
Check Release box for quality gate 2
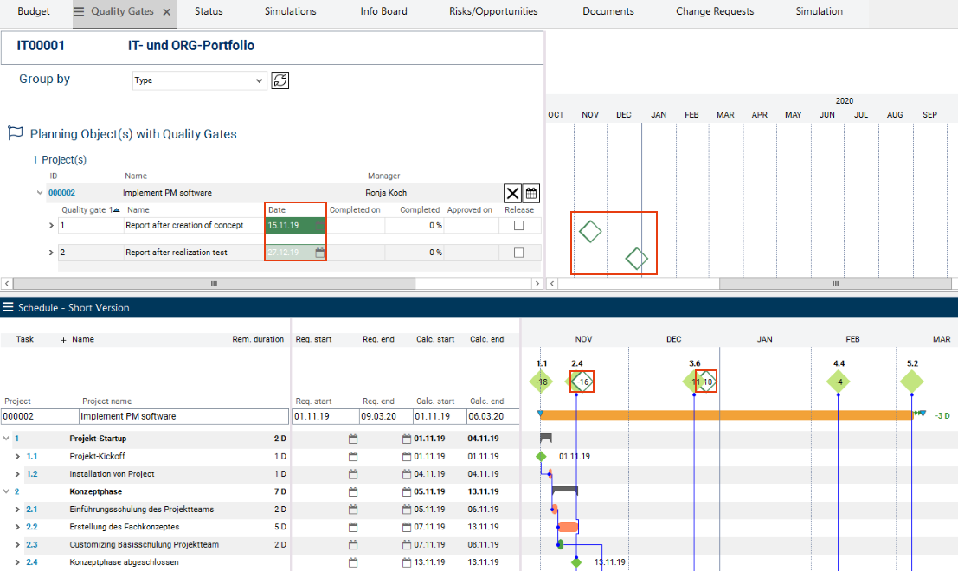click(518, 253)
